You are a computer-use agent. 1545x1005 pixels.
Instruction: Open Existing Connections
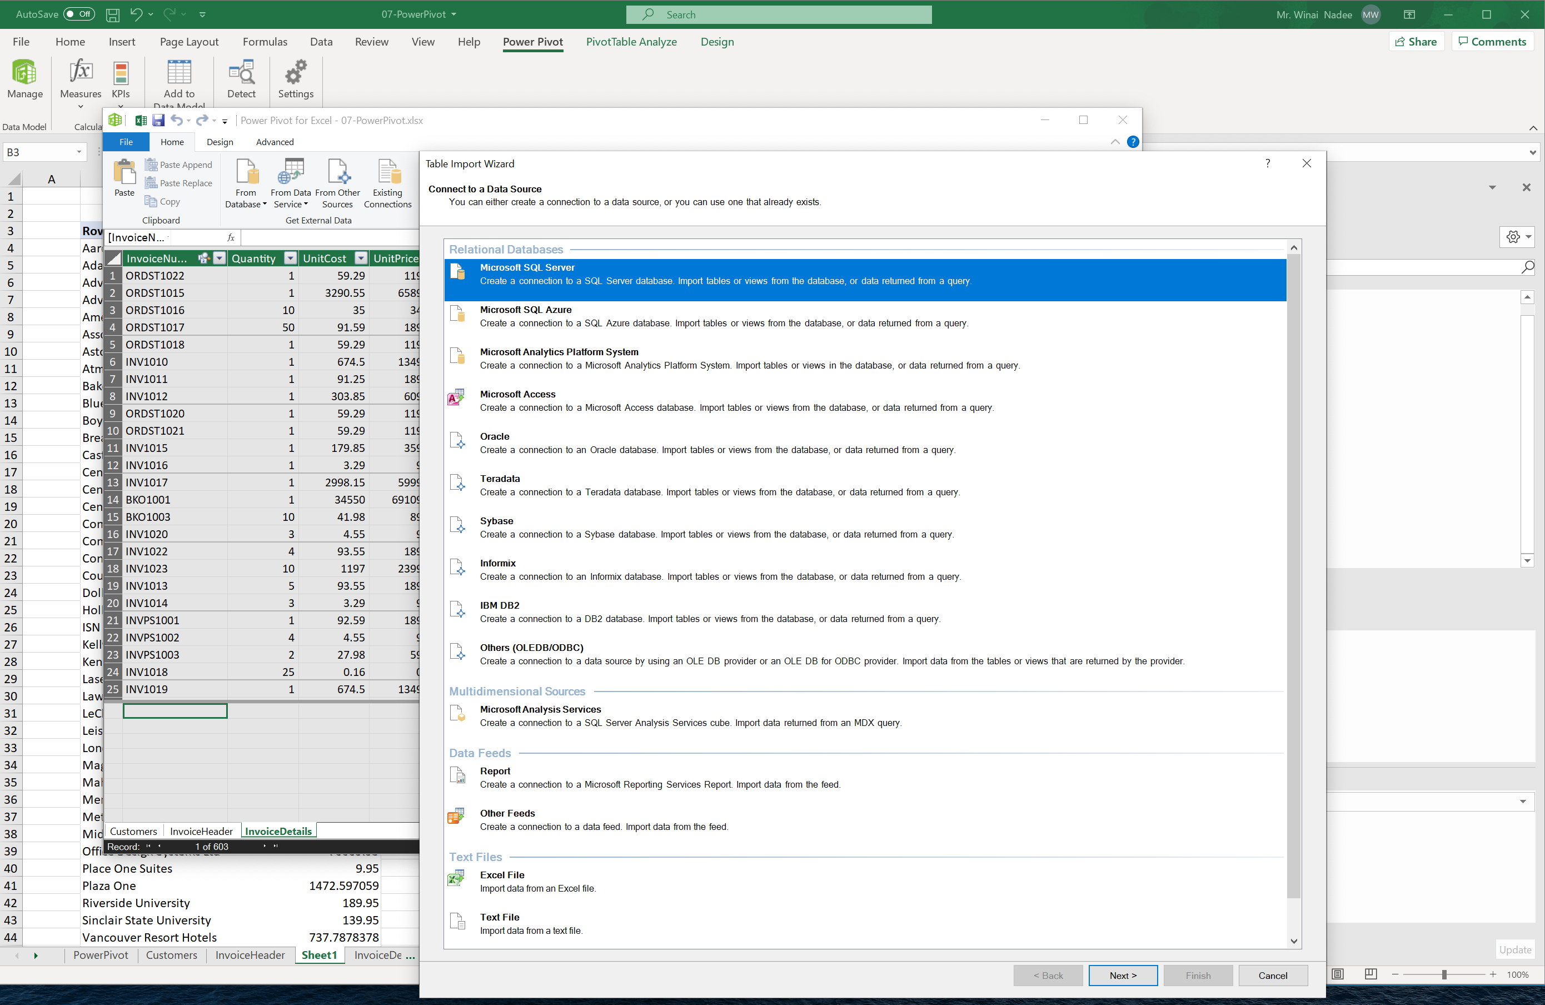coord(387,183)
